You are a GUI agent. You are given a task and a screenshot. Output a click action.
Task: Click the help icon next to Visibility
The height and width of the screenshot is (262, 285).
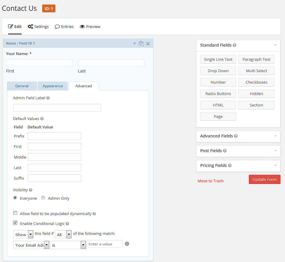pyautogui.click(x=30, y=190)
